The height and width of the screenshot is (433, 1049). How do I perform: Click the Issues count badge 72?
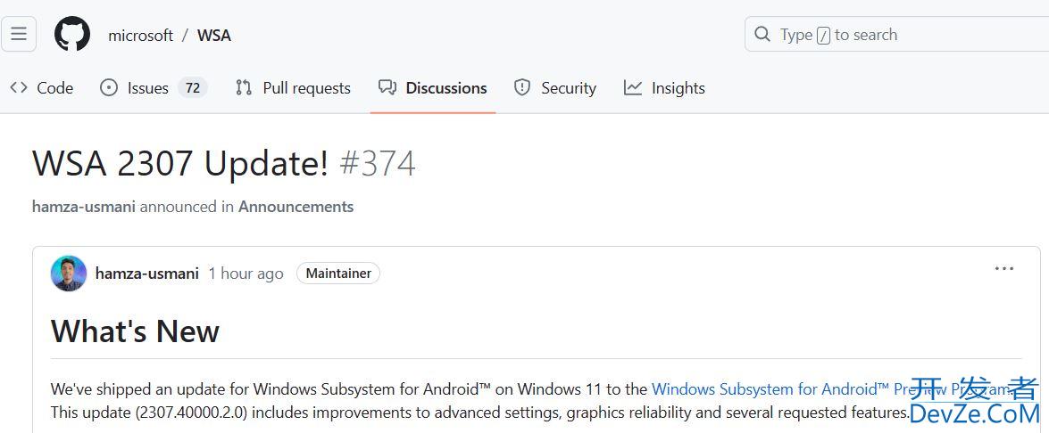click(193, 88)
